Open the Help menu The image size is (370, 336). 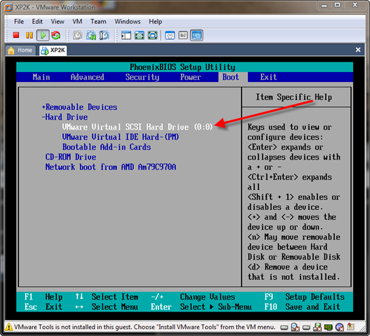tap(156, 22)
